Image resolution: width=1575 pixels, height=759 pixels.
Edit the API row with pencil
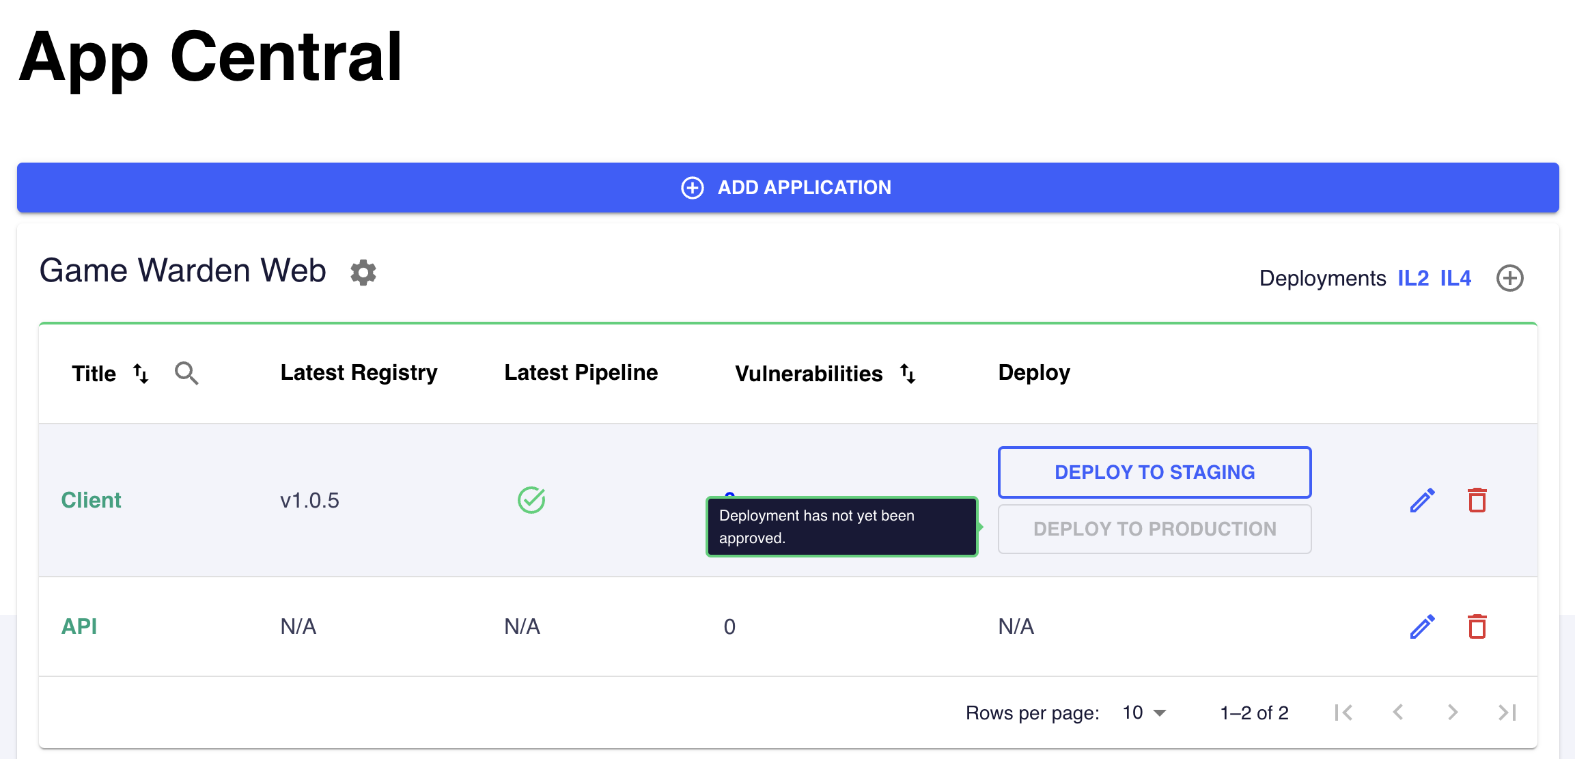1423,626
